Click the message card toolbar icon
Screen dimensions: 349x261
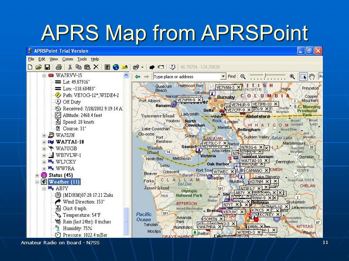(x=161, y=67)
